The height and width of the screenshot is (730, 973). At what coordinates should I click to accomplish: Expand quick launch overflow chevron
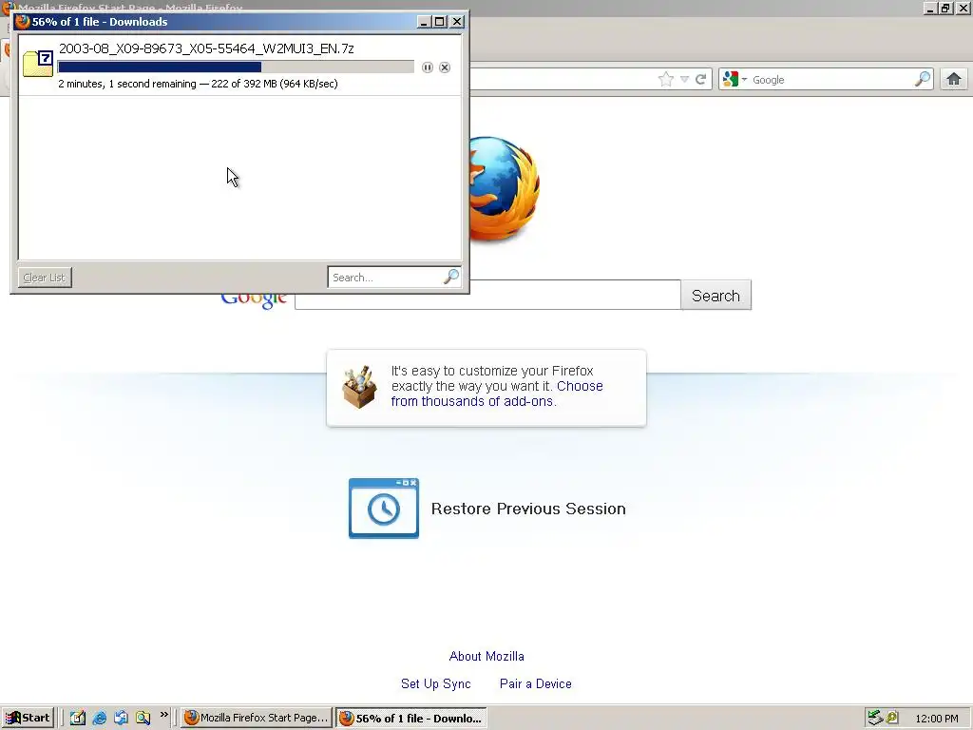(x=163, y=715)
